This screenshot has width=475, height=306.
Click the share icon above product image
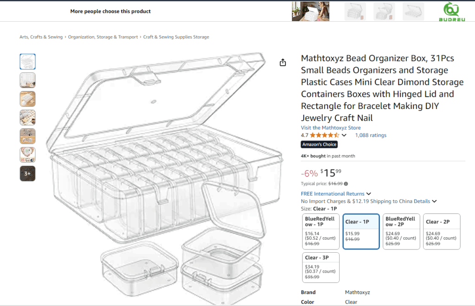tap(283, 63)
